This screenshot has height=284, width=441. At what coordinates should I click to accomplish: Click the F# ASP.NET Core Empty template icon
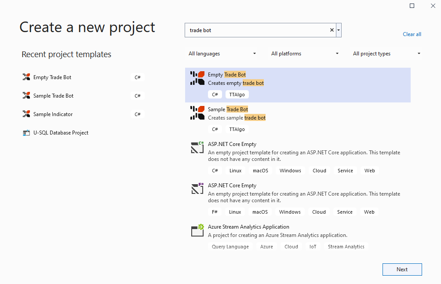[x=197, y=189]
